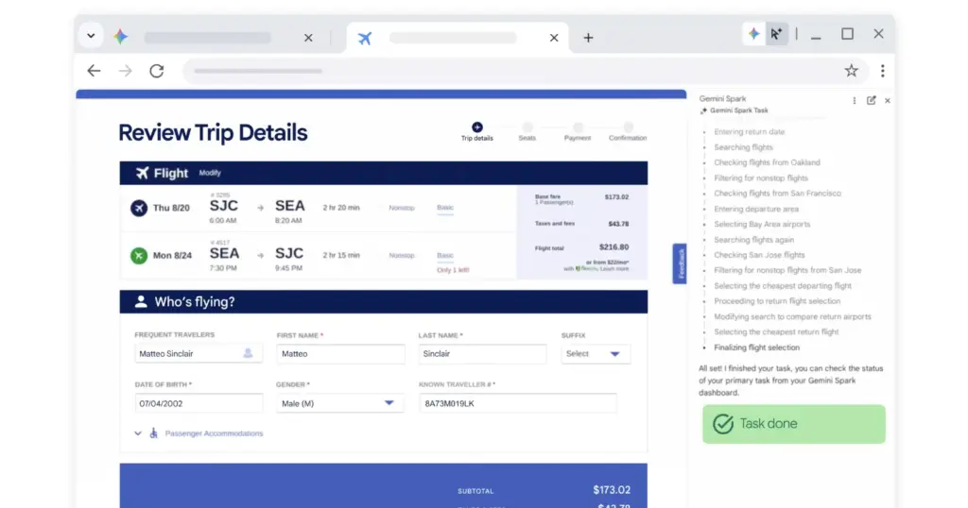
Task: Go back with the back arrow
Action: coord(94,71)
